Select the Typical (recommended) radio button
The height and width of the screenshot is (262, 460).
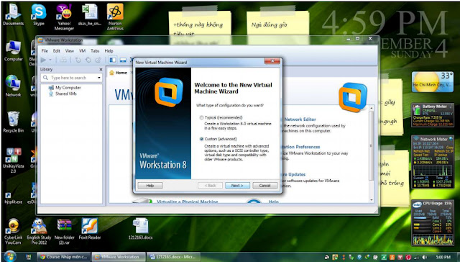[201, 117]
